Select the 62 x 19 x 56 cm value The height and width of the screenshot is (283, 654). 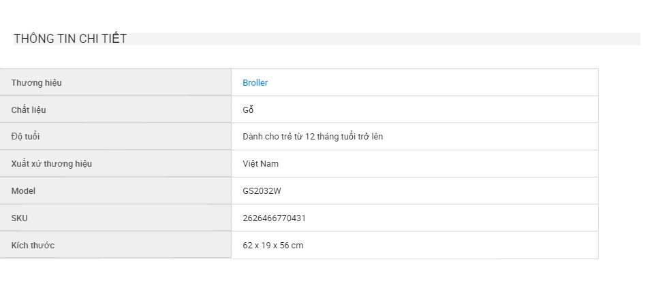273,245
